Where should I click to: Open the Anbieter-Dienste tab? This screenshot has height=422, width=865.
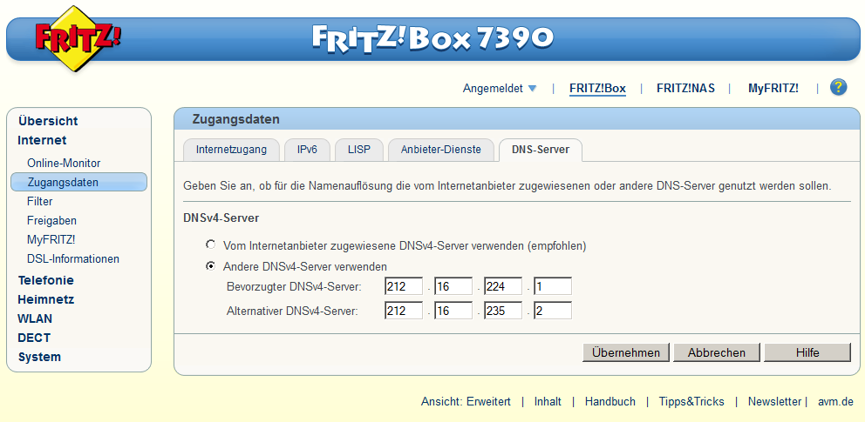[440, 150]
